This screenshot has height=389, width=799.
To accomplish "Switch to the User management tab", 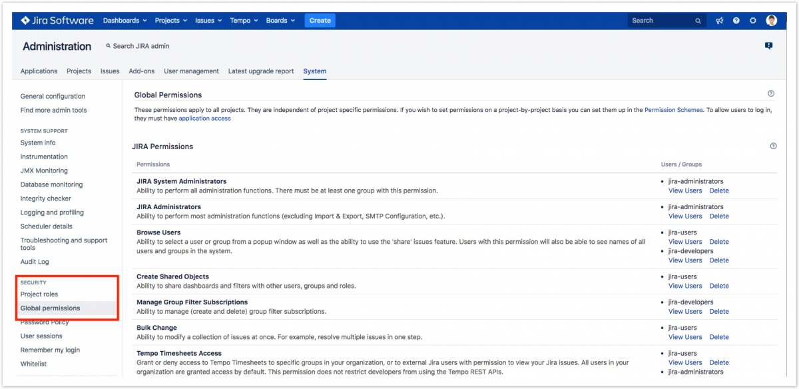I will point(191,71).
